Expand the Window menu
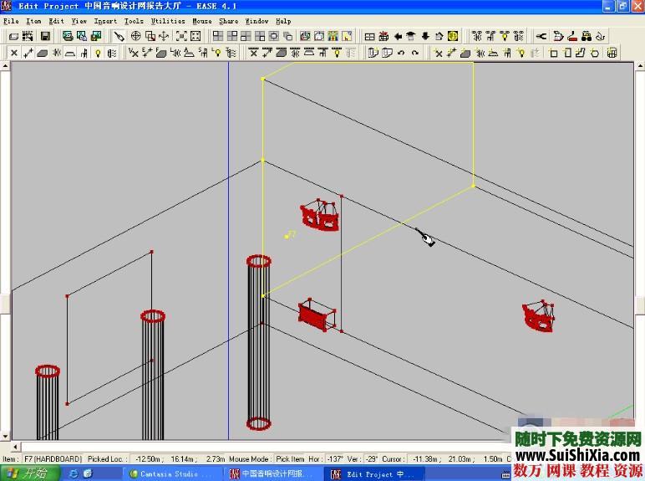Screen dimensions: 645x481 (256, 21)
